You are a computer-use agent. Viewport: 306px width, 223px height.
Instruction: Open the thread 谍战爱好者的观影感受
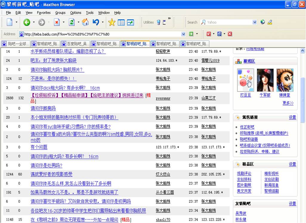tap(51, 174)
